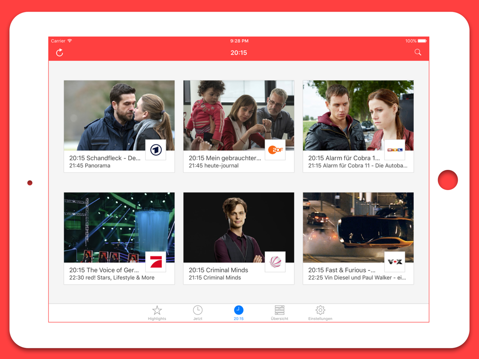Image resolution: width=479 pixels, height=359 pixels.
Task: Tap the RTL channel logo
Action: tap(395, 150)
